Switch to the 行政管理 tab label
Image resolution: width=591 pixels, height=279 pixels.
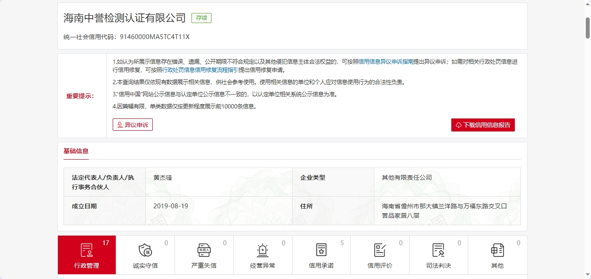tap(87, 266)
